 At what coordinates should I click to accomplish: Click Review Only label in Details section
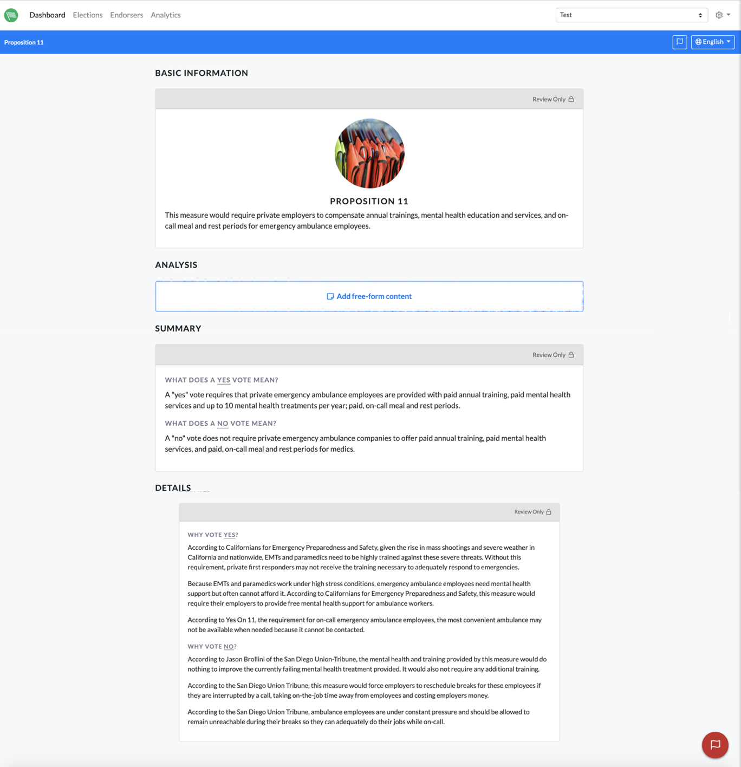tap(529, 512)
